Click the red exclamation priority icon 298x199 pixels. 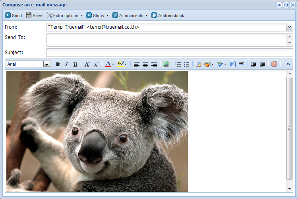pyautogui.click(x=274, y=64)
